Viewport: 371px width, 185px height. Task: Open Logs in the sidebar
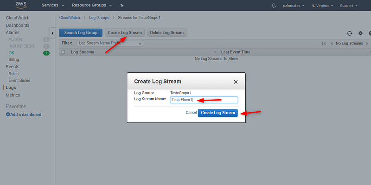pos(11,88)
